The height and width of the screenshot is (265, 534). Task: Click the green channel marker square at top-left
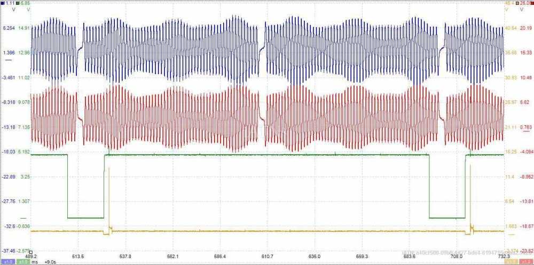pos(19,3)
